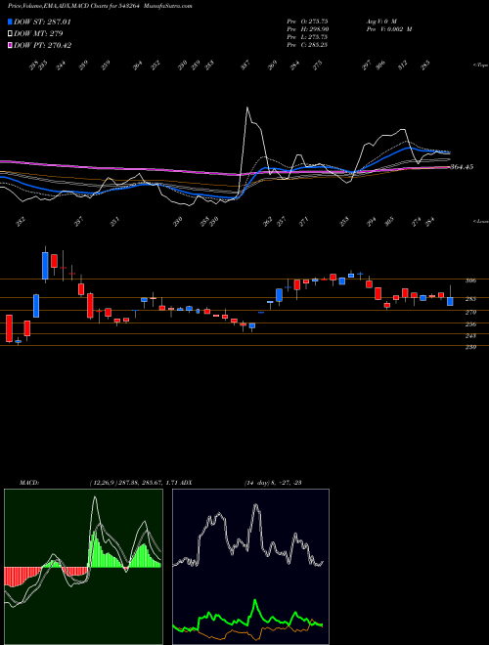Click the 285 price level label
Screen dimensions: 489x645
pos(470,299)
